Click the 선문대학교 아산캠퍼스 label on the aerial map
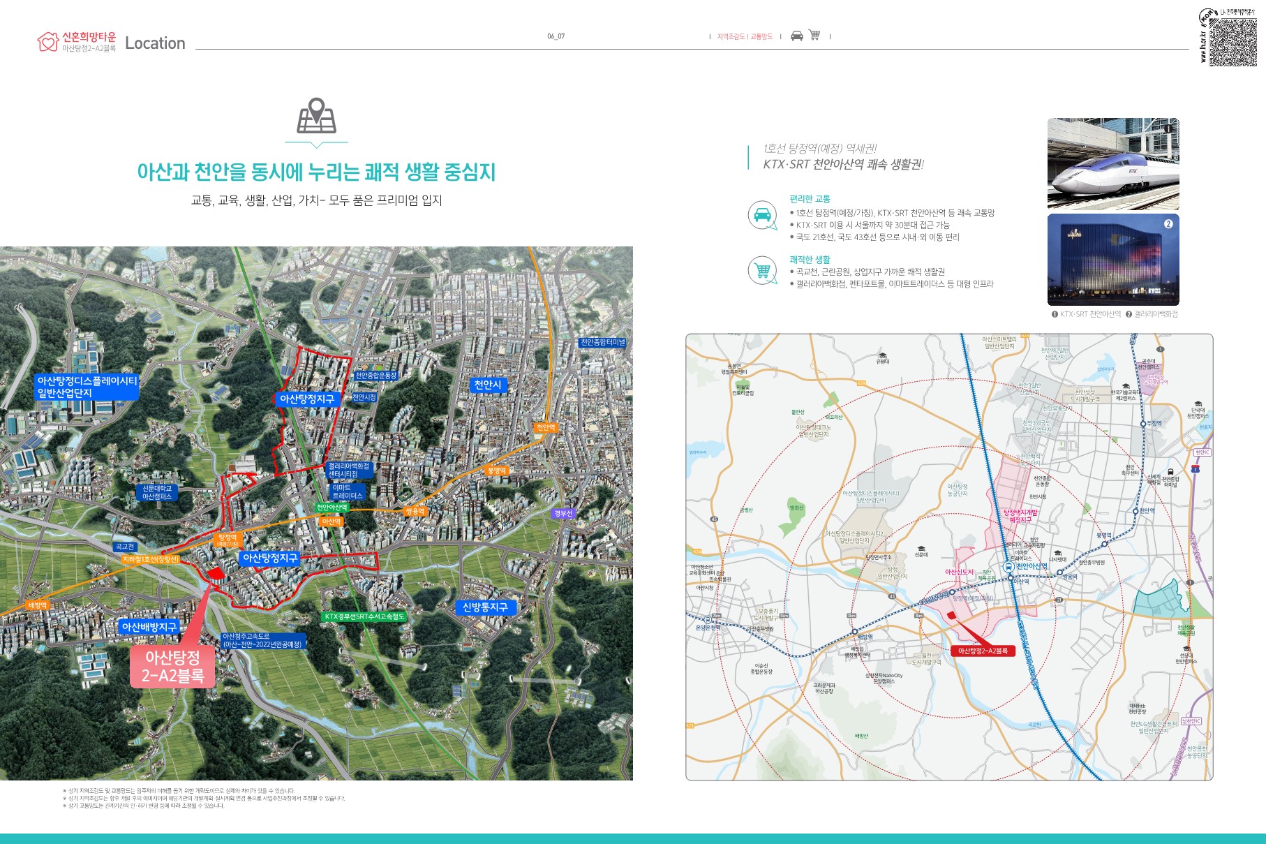 [x=157, y=492]
